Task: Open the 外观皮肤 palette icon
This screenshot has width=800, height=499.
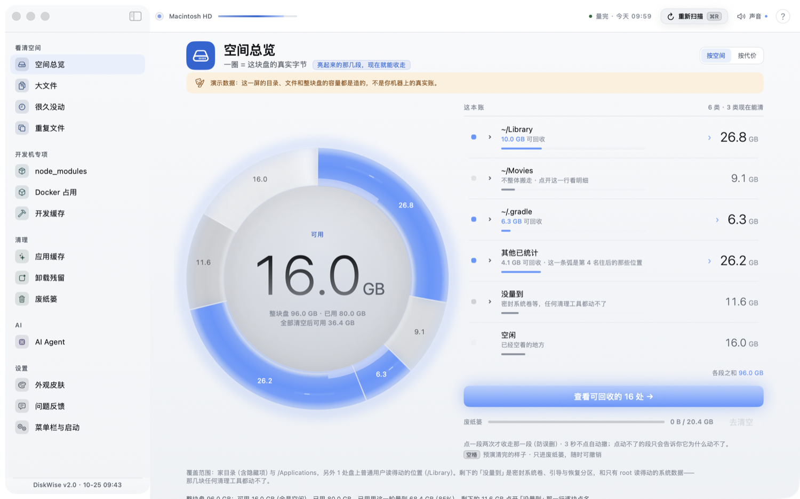Action: pos(22,385)
